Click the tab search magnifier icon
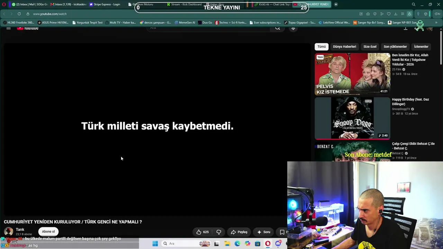This screenshot has width=443, height=249. point(414,4)
